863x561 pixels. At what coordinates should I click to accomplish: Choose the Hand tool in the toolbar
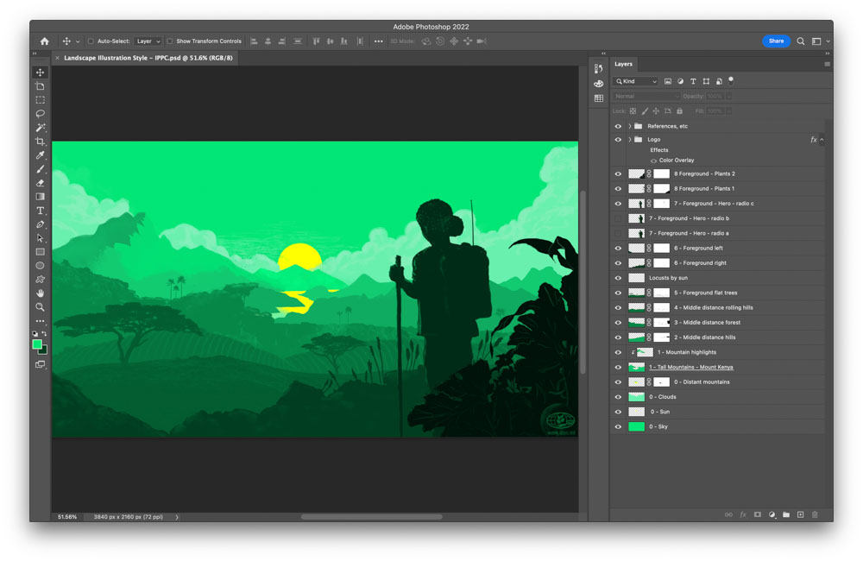(40, 293)
